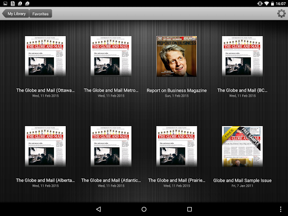Go back to My Library
This screenshot has height=216, width=288.
click(16, 13)
